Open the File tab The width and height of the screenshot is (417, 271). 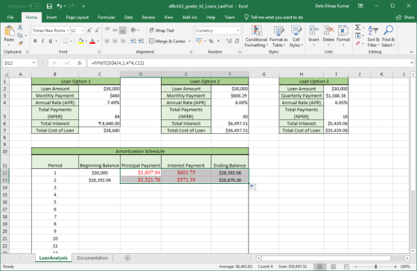pyautogui.click(x=10, y=17)
